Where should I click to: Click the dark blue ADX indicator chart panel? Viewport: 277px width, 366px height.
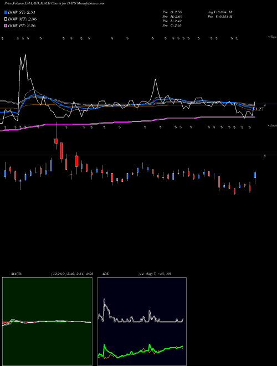tap(142, 322)
